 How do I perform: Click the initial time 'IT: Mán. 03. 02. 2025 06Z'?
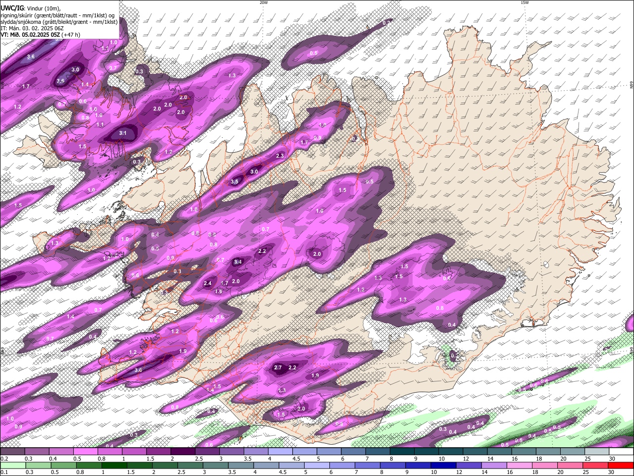[x=32, y=28]
